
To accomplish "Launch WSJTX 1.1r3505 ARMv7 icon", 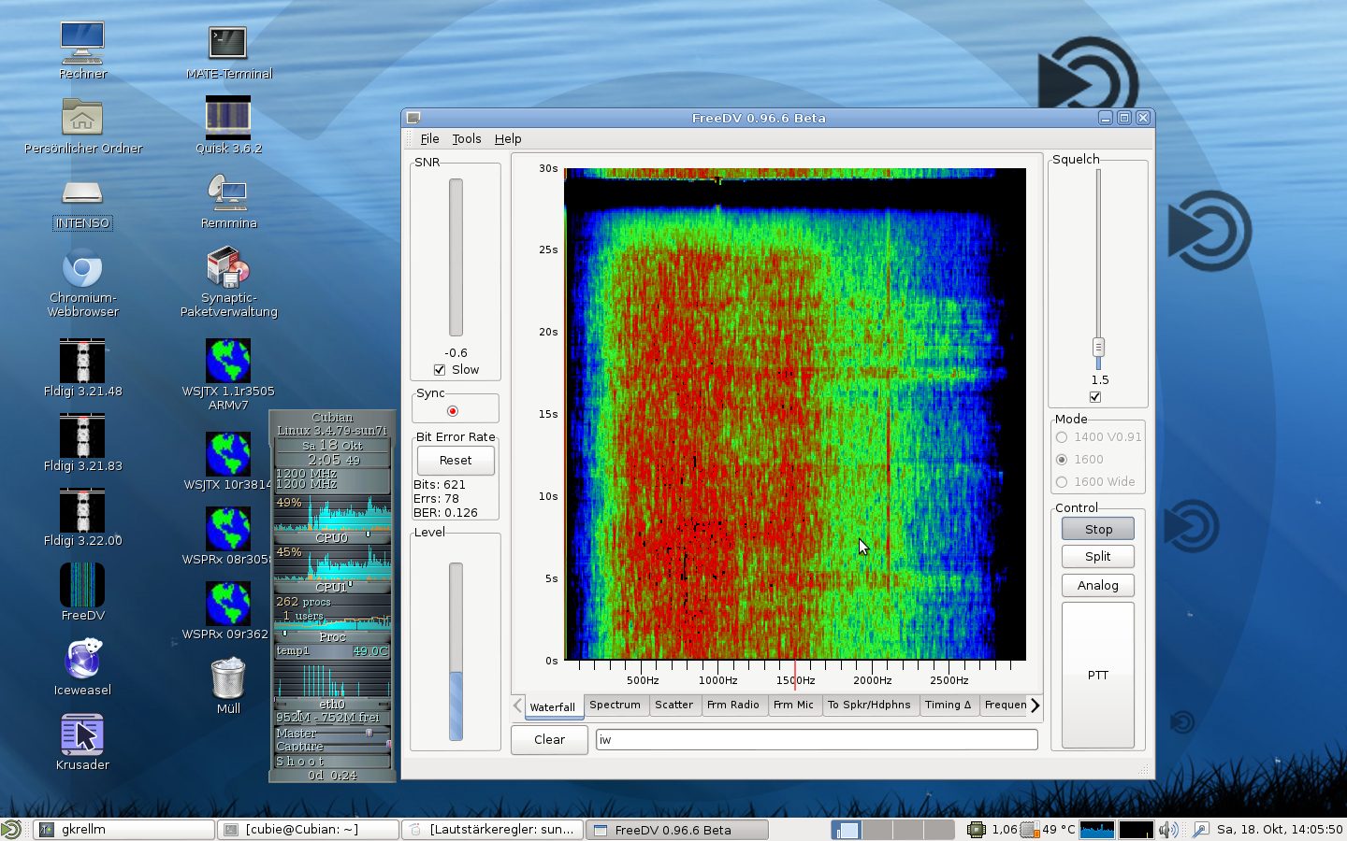I will (228, 361).
